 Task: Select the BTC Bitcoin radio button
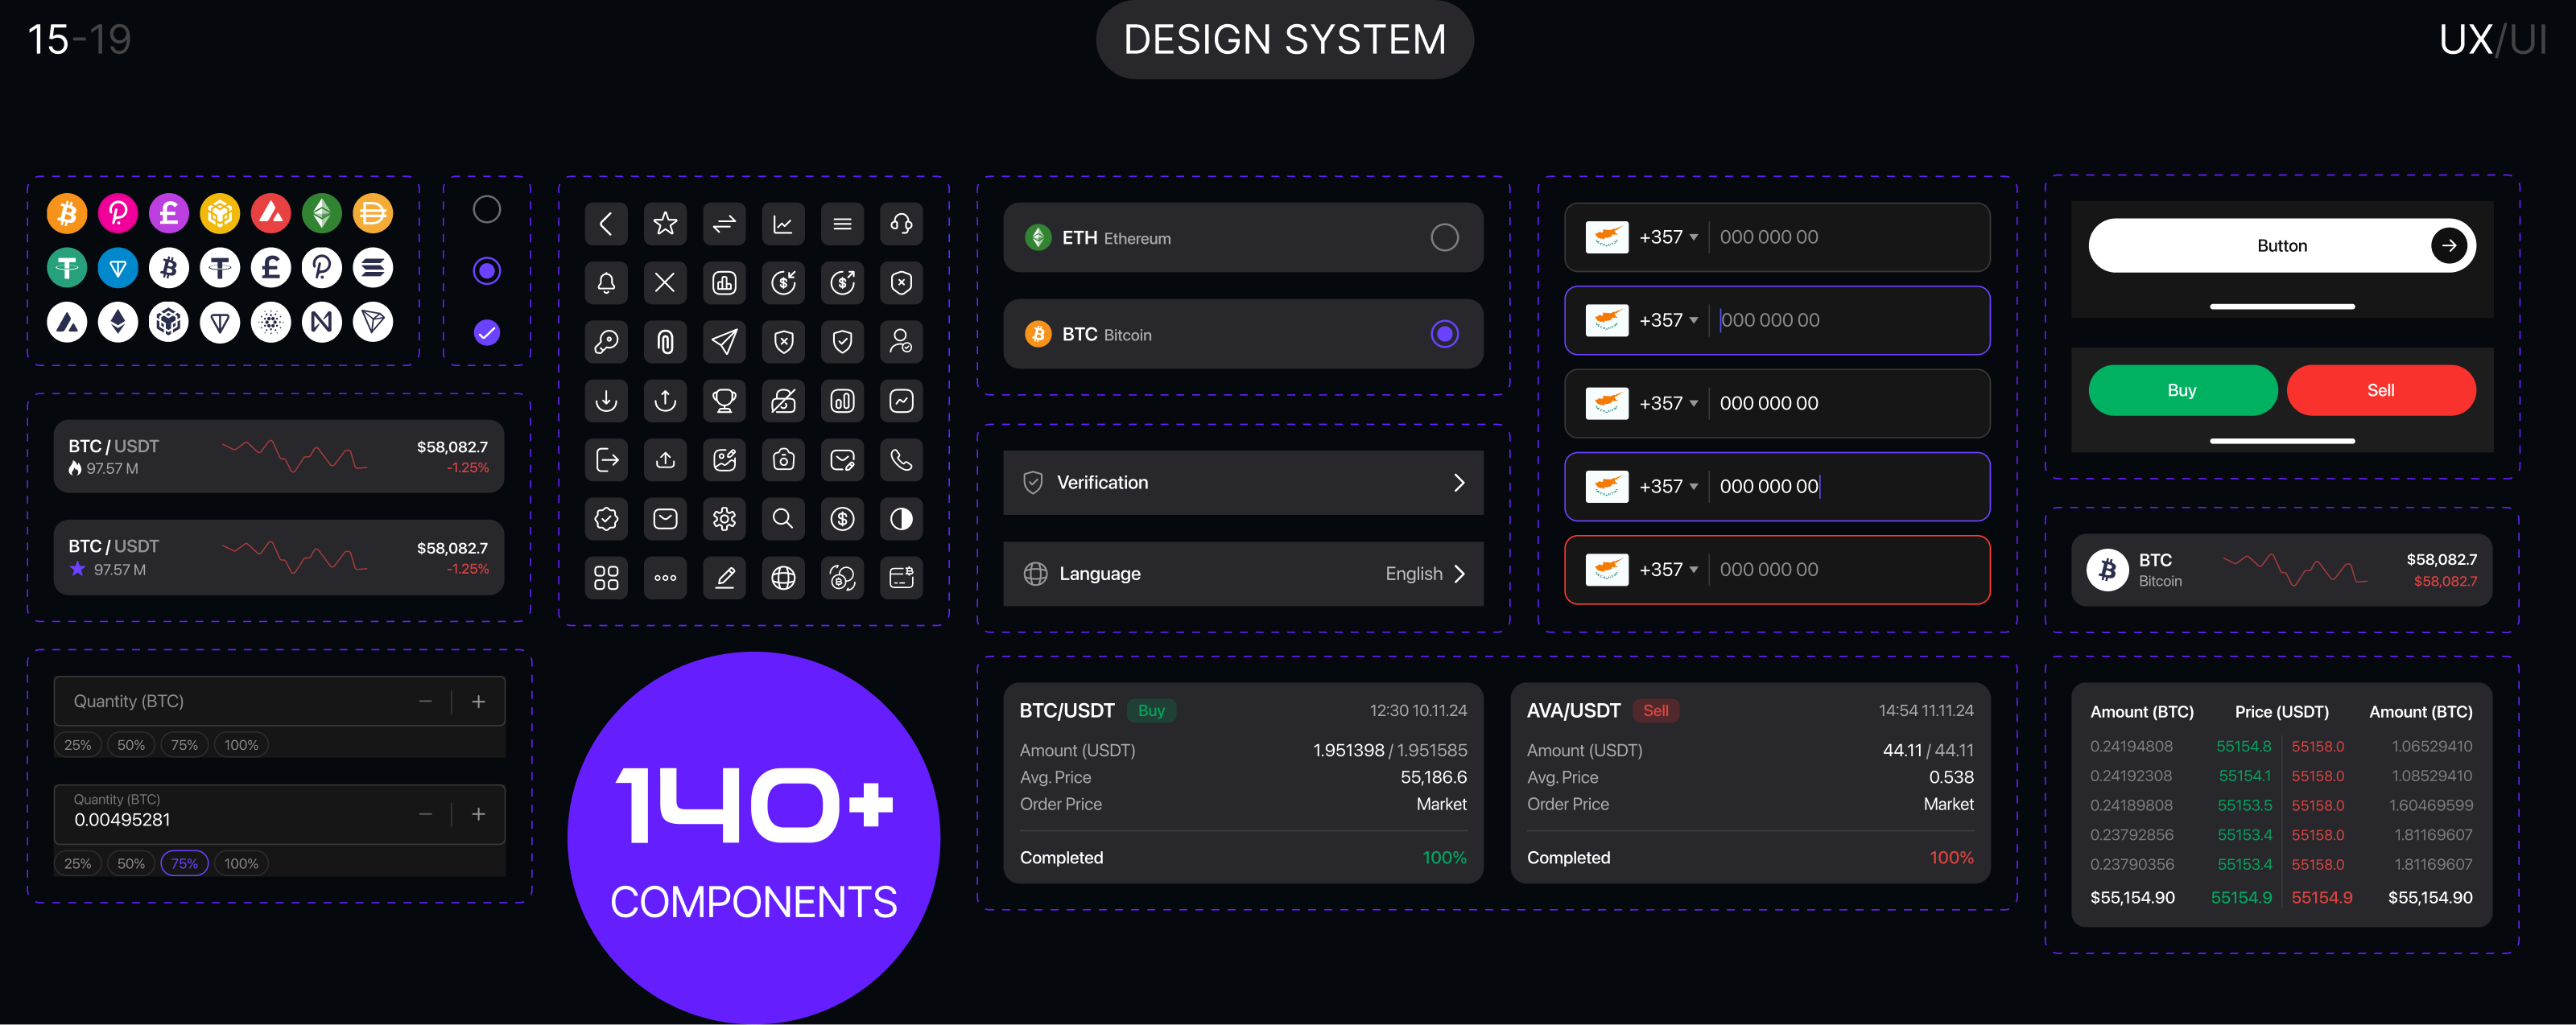click(1443, 335)
